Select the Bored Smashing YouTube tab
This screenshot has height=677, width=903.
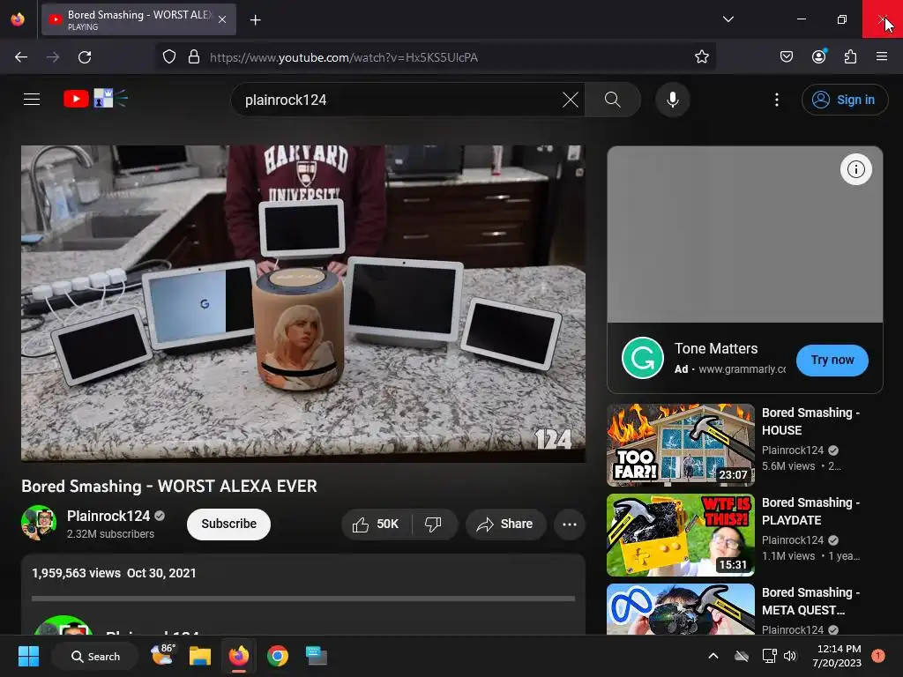tap(138, 19)
